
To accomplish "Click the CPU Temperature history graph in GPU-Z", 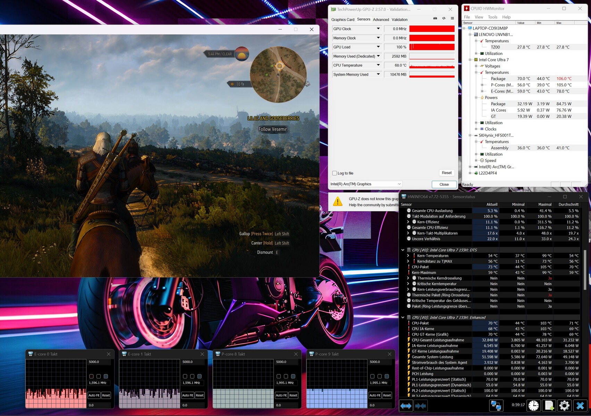I will (x=432, y=65).
